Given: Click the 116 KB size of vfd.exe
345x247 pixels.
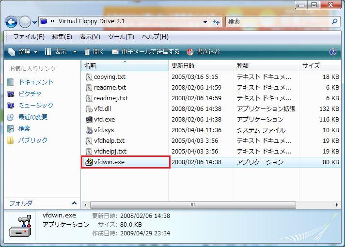Looking at the screenshot, I should (329, 120).
